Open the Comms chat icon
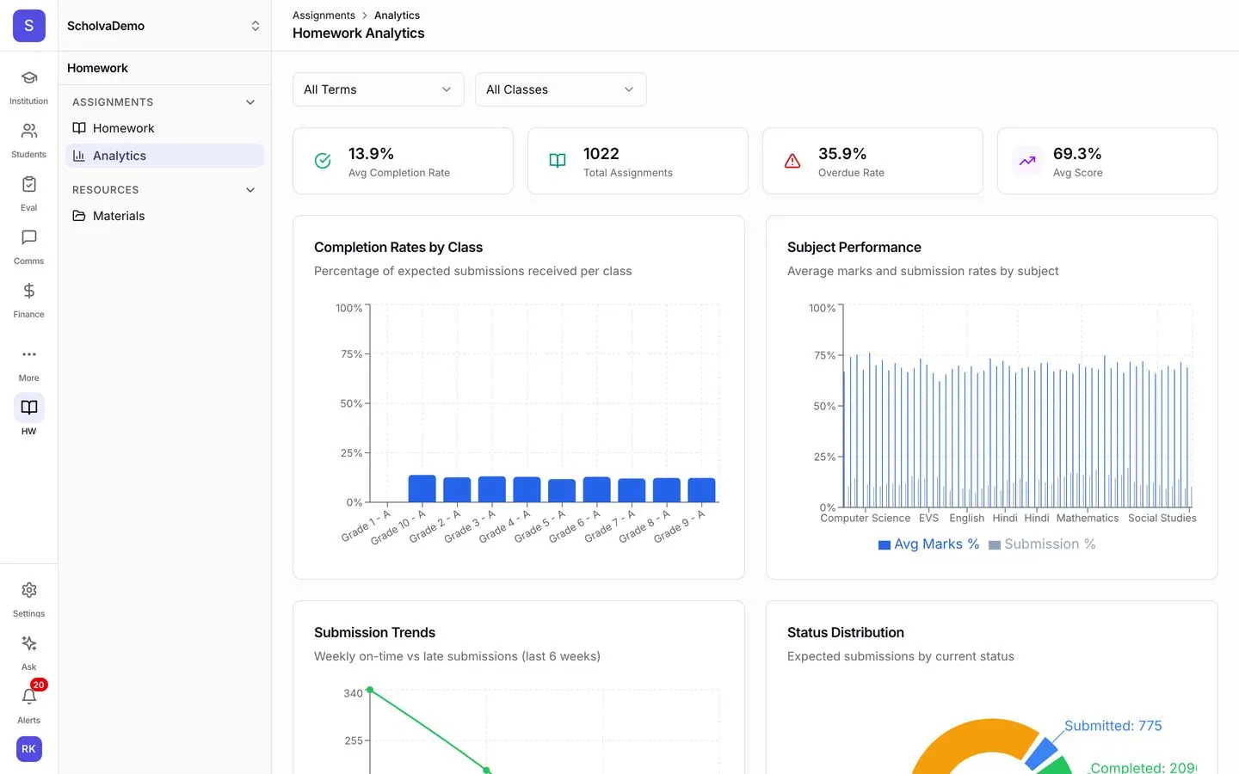The image size is (1239, 774). coord(28,238)
